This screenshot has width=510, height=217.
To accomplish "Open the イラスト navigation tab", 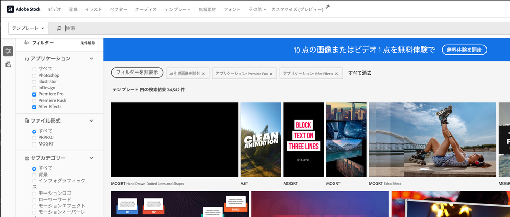I will 93,9.
